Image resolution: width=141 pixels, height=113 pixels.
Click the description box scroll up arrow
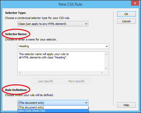tap(106, 54)
